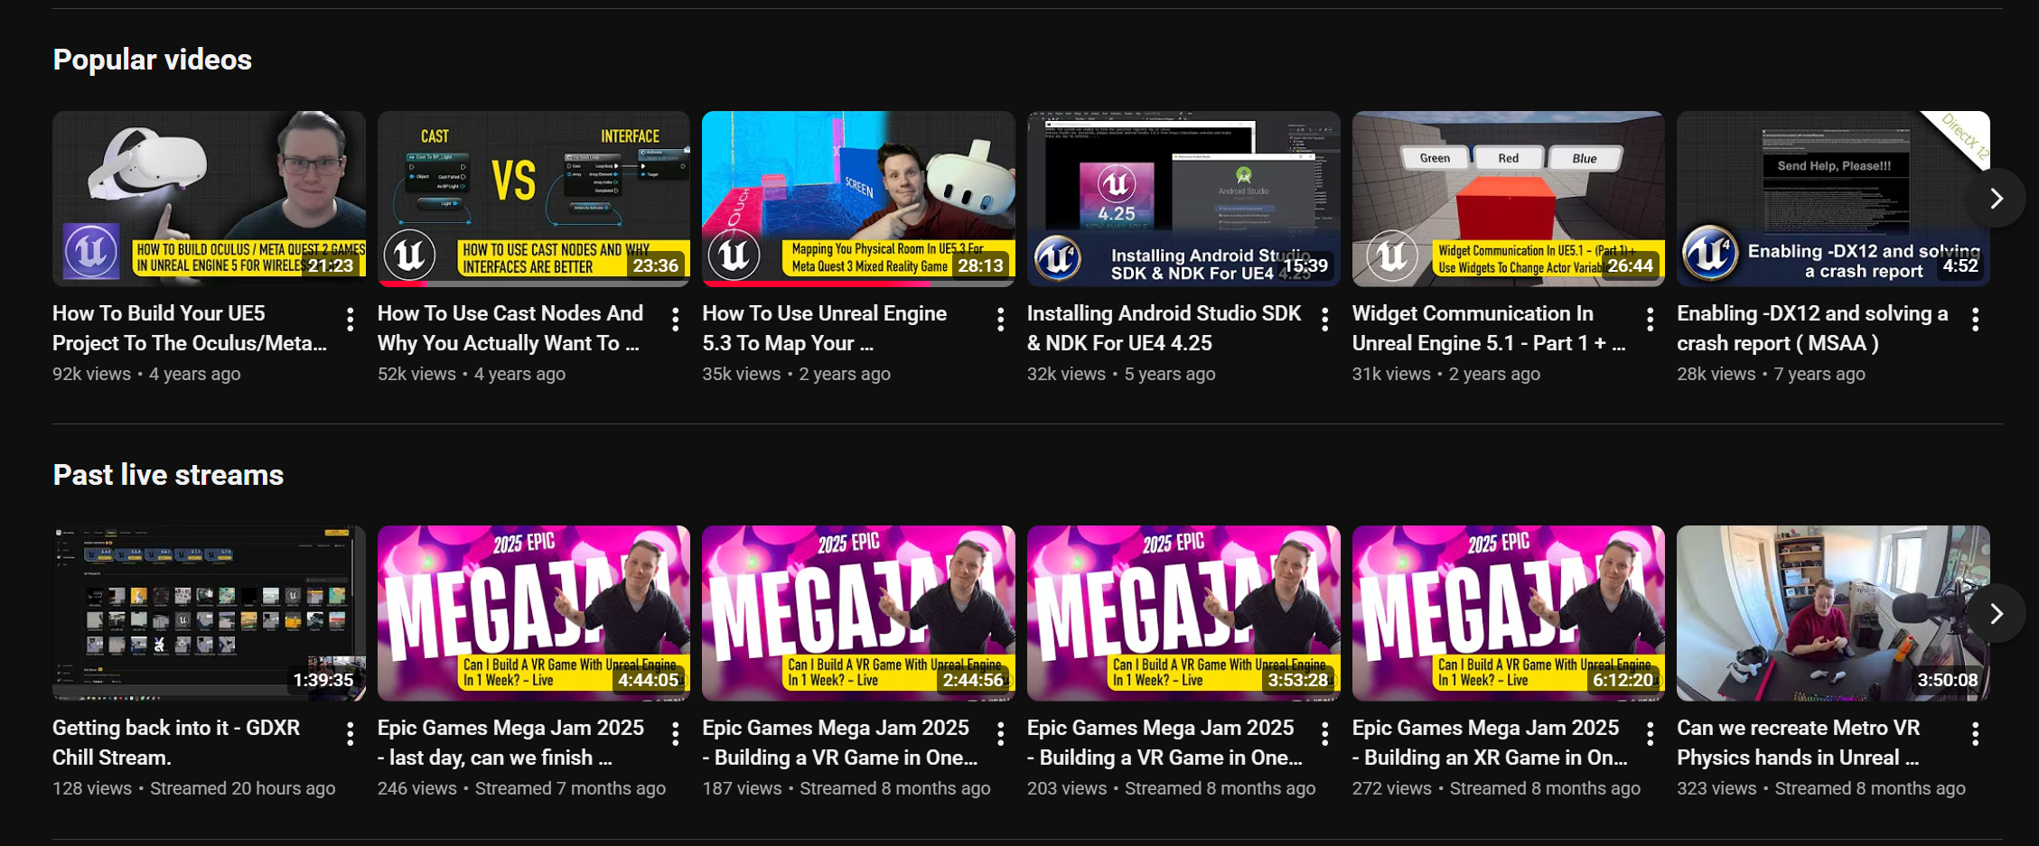Open title 'Epic Games Mega Jam 2025 - last day'
Screen dimensions: 2039x846
pos(510,743)
